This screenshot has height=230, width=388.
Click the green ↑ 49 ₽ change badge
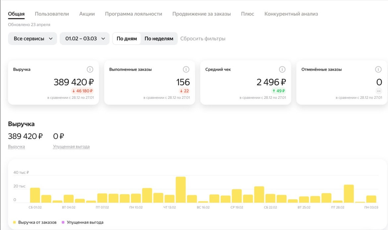[x=279, y=91]
